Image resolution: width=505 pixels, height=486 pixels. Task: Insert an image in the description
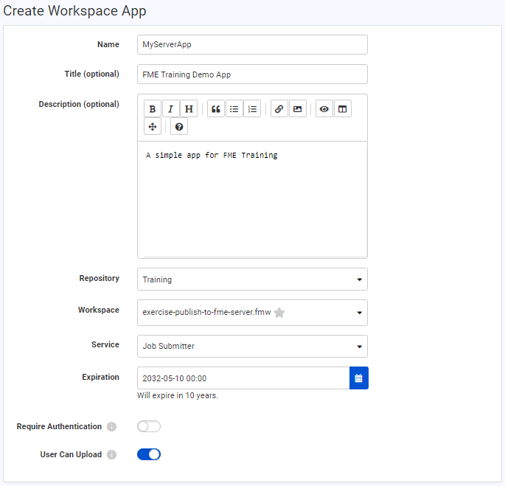298,109
